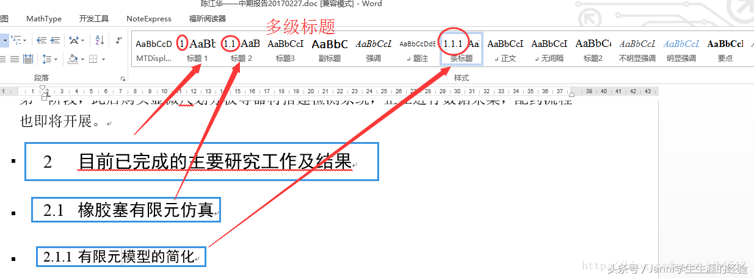754x278 pixels.
Task: Switch to the 开发工具 ribbon tab
Action: (93, 19)
